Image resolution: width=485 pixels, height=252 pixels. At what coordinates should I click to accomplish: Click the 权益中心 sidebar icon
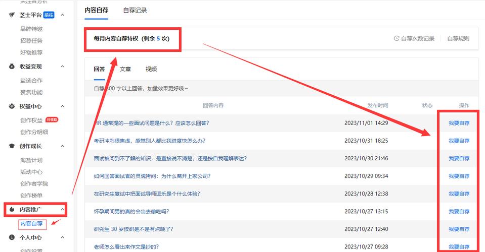coord(12,106)
